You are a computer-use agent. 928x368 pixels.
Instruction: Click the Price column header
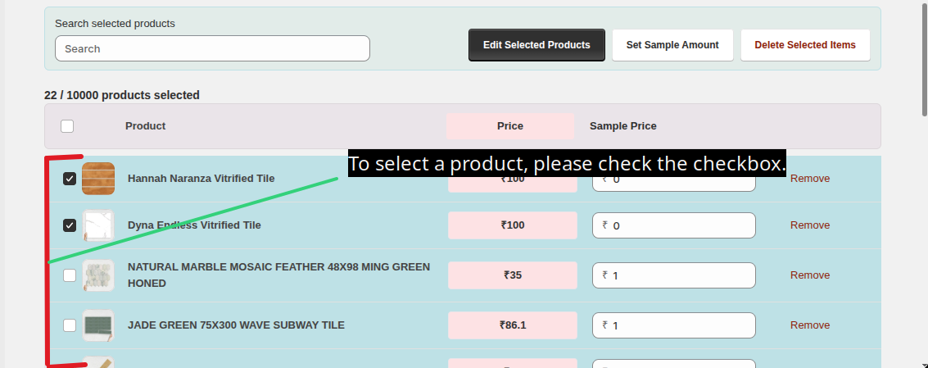click(x=510, y=126)
